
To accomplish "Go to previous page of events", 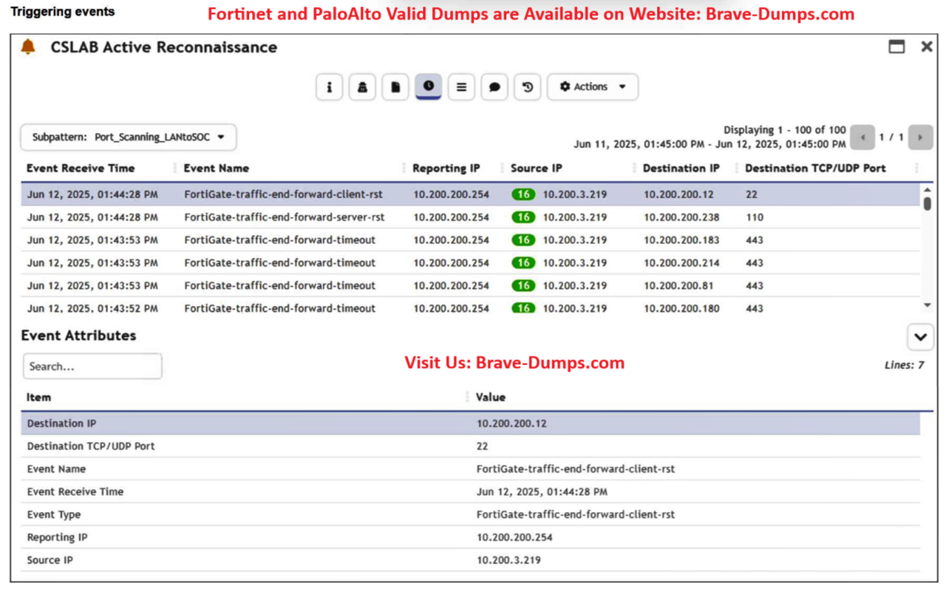I will (x=862, y=137).
